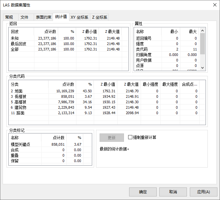
Task: Select the 类代码 attribute row
Action: [x=167, y=49]
